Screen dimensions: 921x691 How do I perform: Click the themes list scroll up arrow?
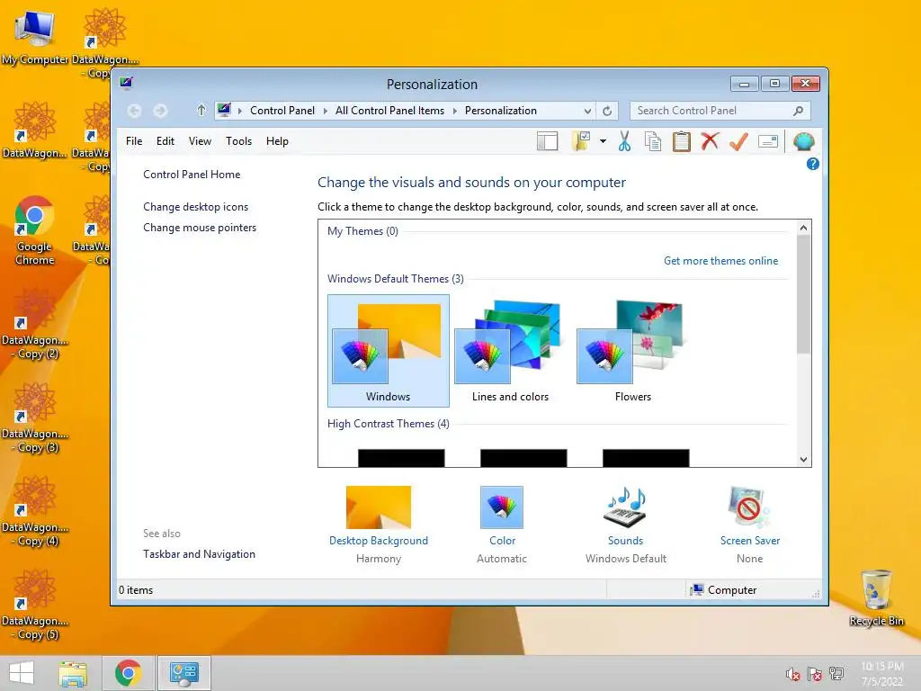(803, 228)
